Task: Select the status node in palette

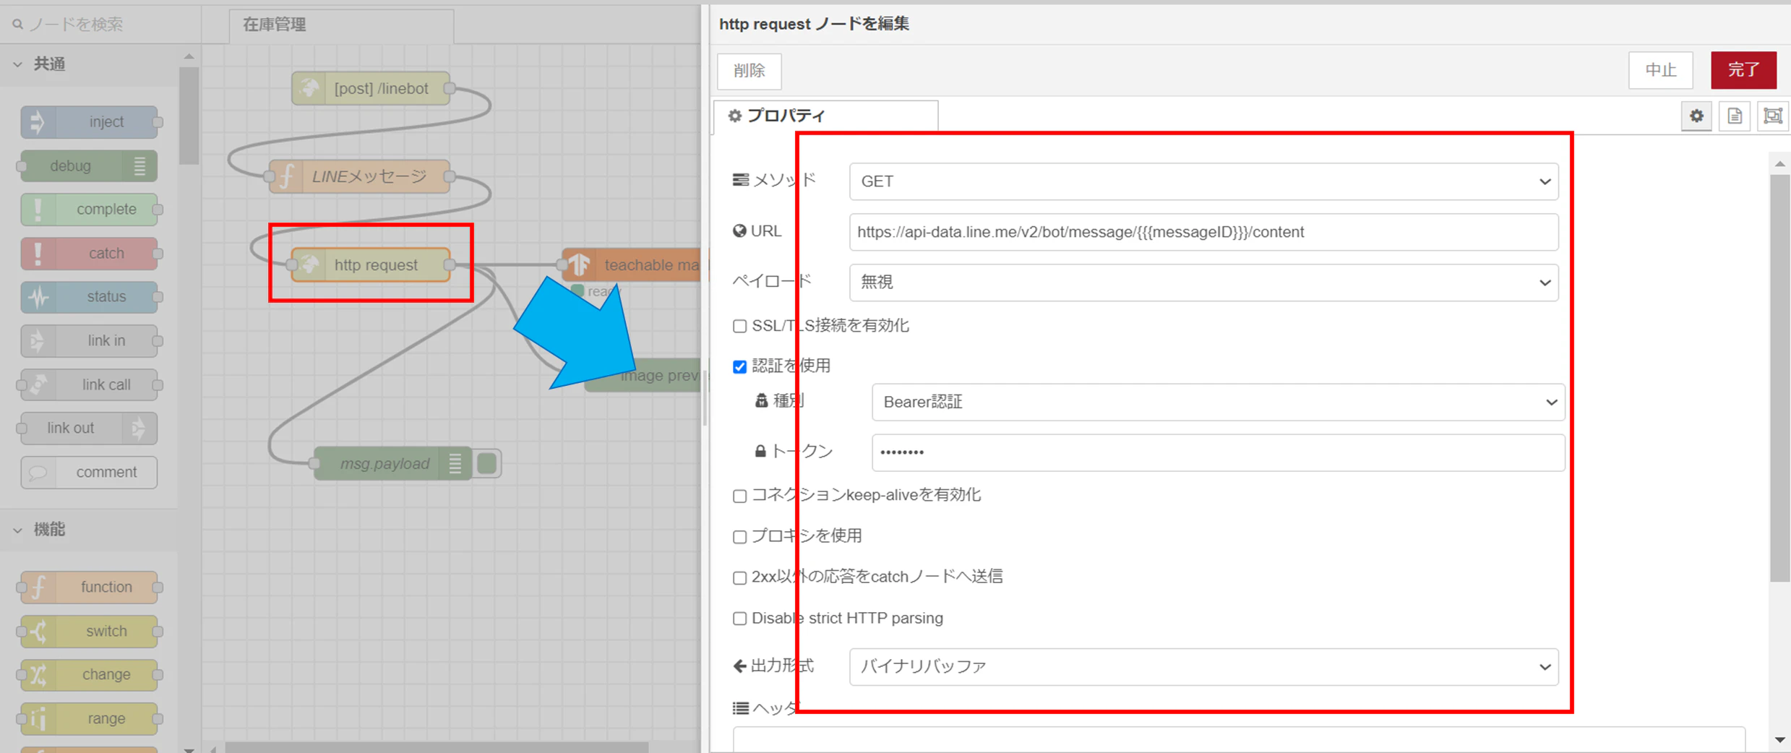Action: [x=89, y=297]
